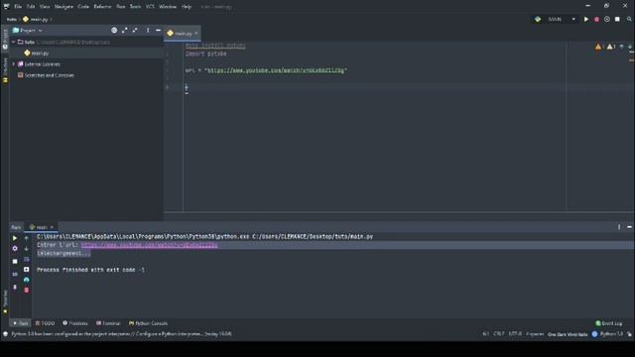Click the CRLF line separator in status bar

click(499, 334)
